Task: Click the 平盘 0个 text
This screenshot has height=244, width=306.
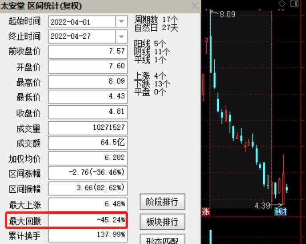Action: tap(150, 92)
